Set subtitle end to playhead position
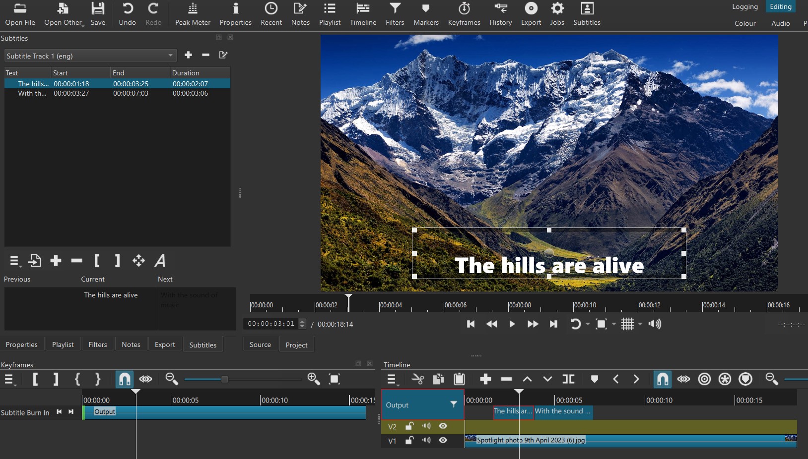The width and height of the screenshot is (808, 459). [118, 261]
